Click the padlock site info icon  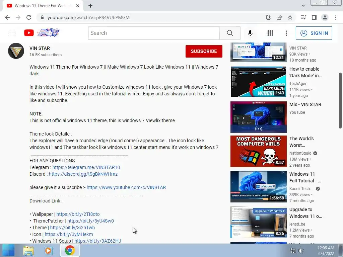click(42, 17)
